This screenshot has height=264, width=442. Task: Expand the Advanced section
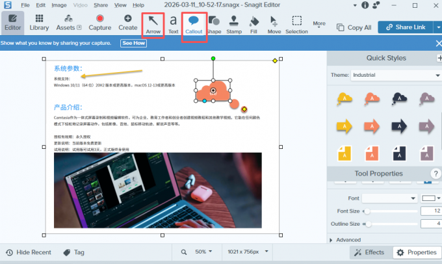348,239
